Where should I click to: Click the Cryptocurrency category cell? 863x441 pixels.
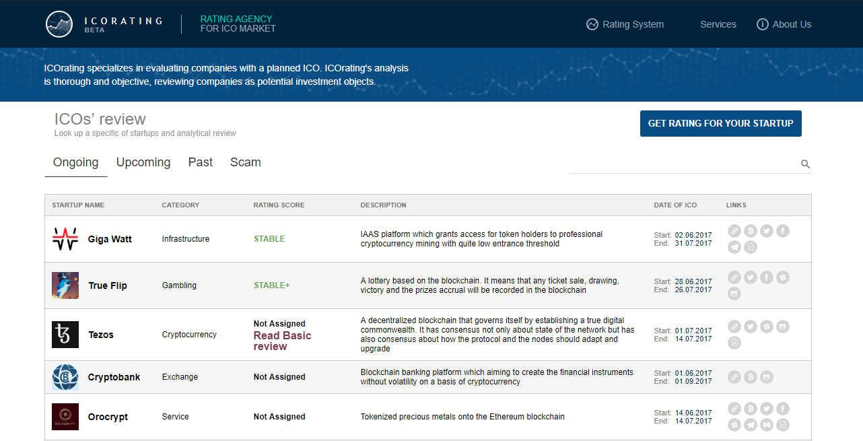189,335
